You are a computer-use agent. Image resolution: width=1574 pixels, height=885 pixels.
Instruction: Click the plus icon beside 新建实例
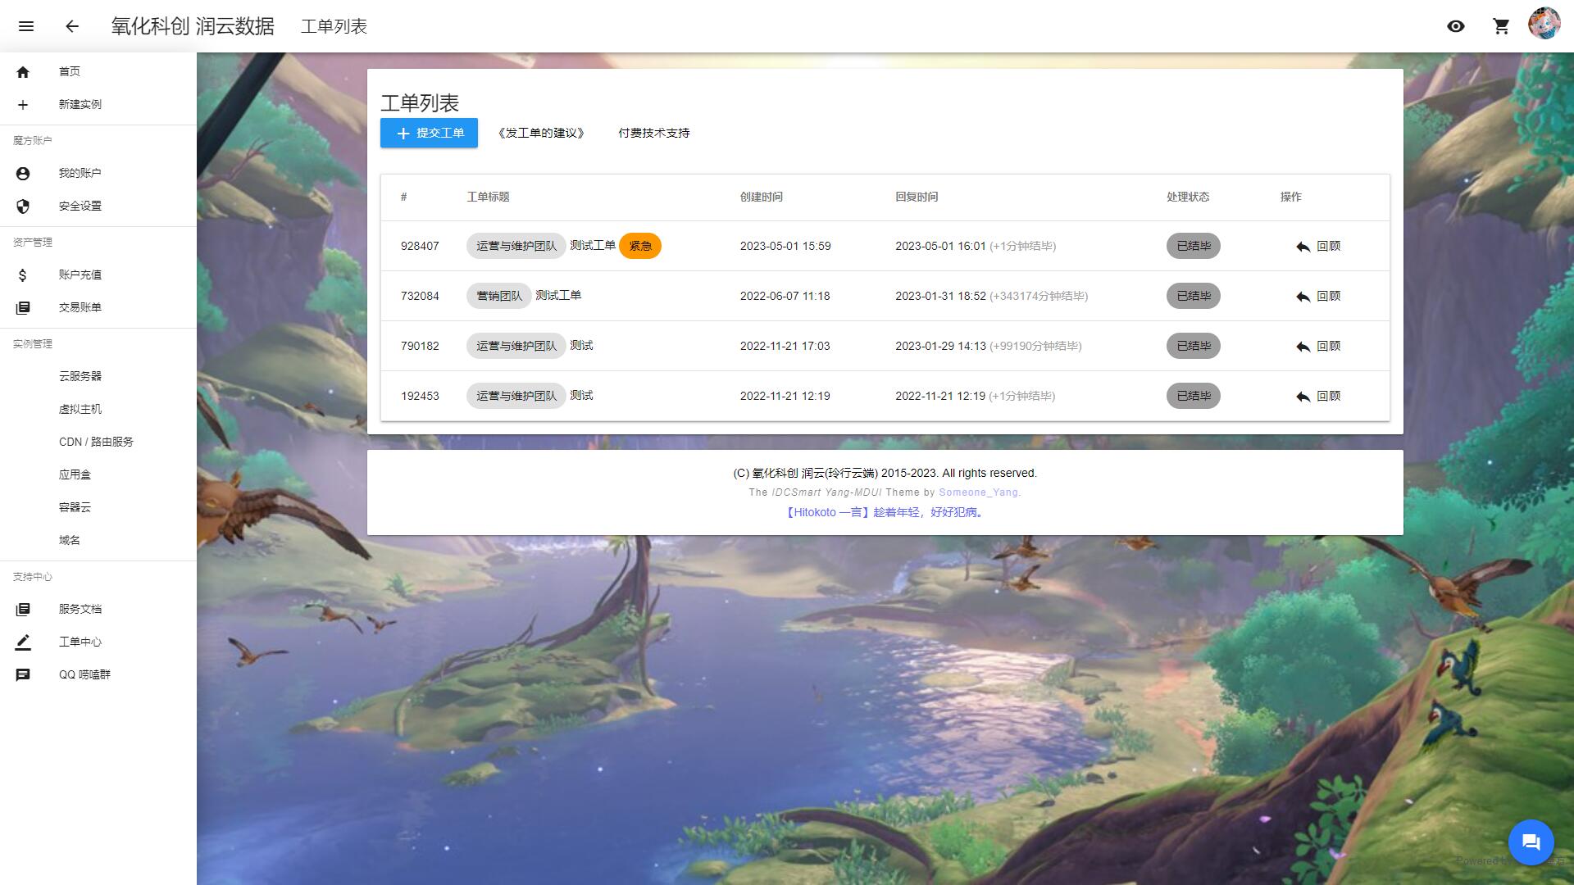[23, 105]
